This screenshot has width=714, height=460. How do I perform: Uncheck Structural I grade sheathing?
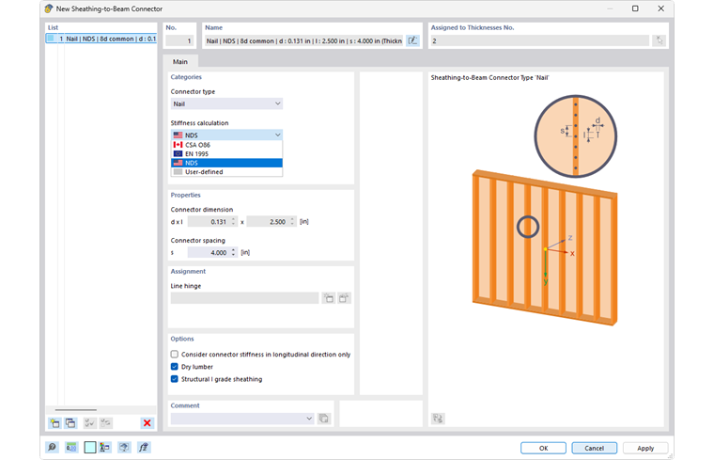click(x=175, y=379)
